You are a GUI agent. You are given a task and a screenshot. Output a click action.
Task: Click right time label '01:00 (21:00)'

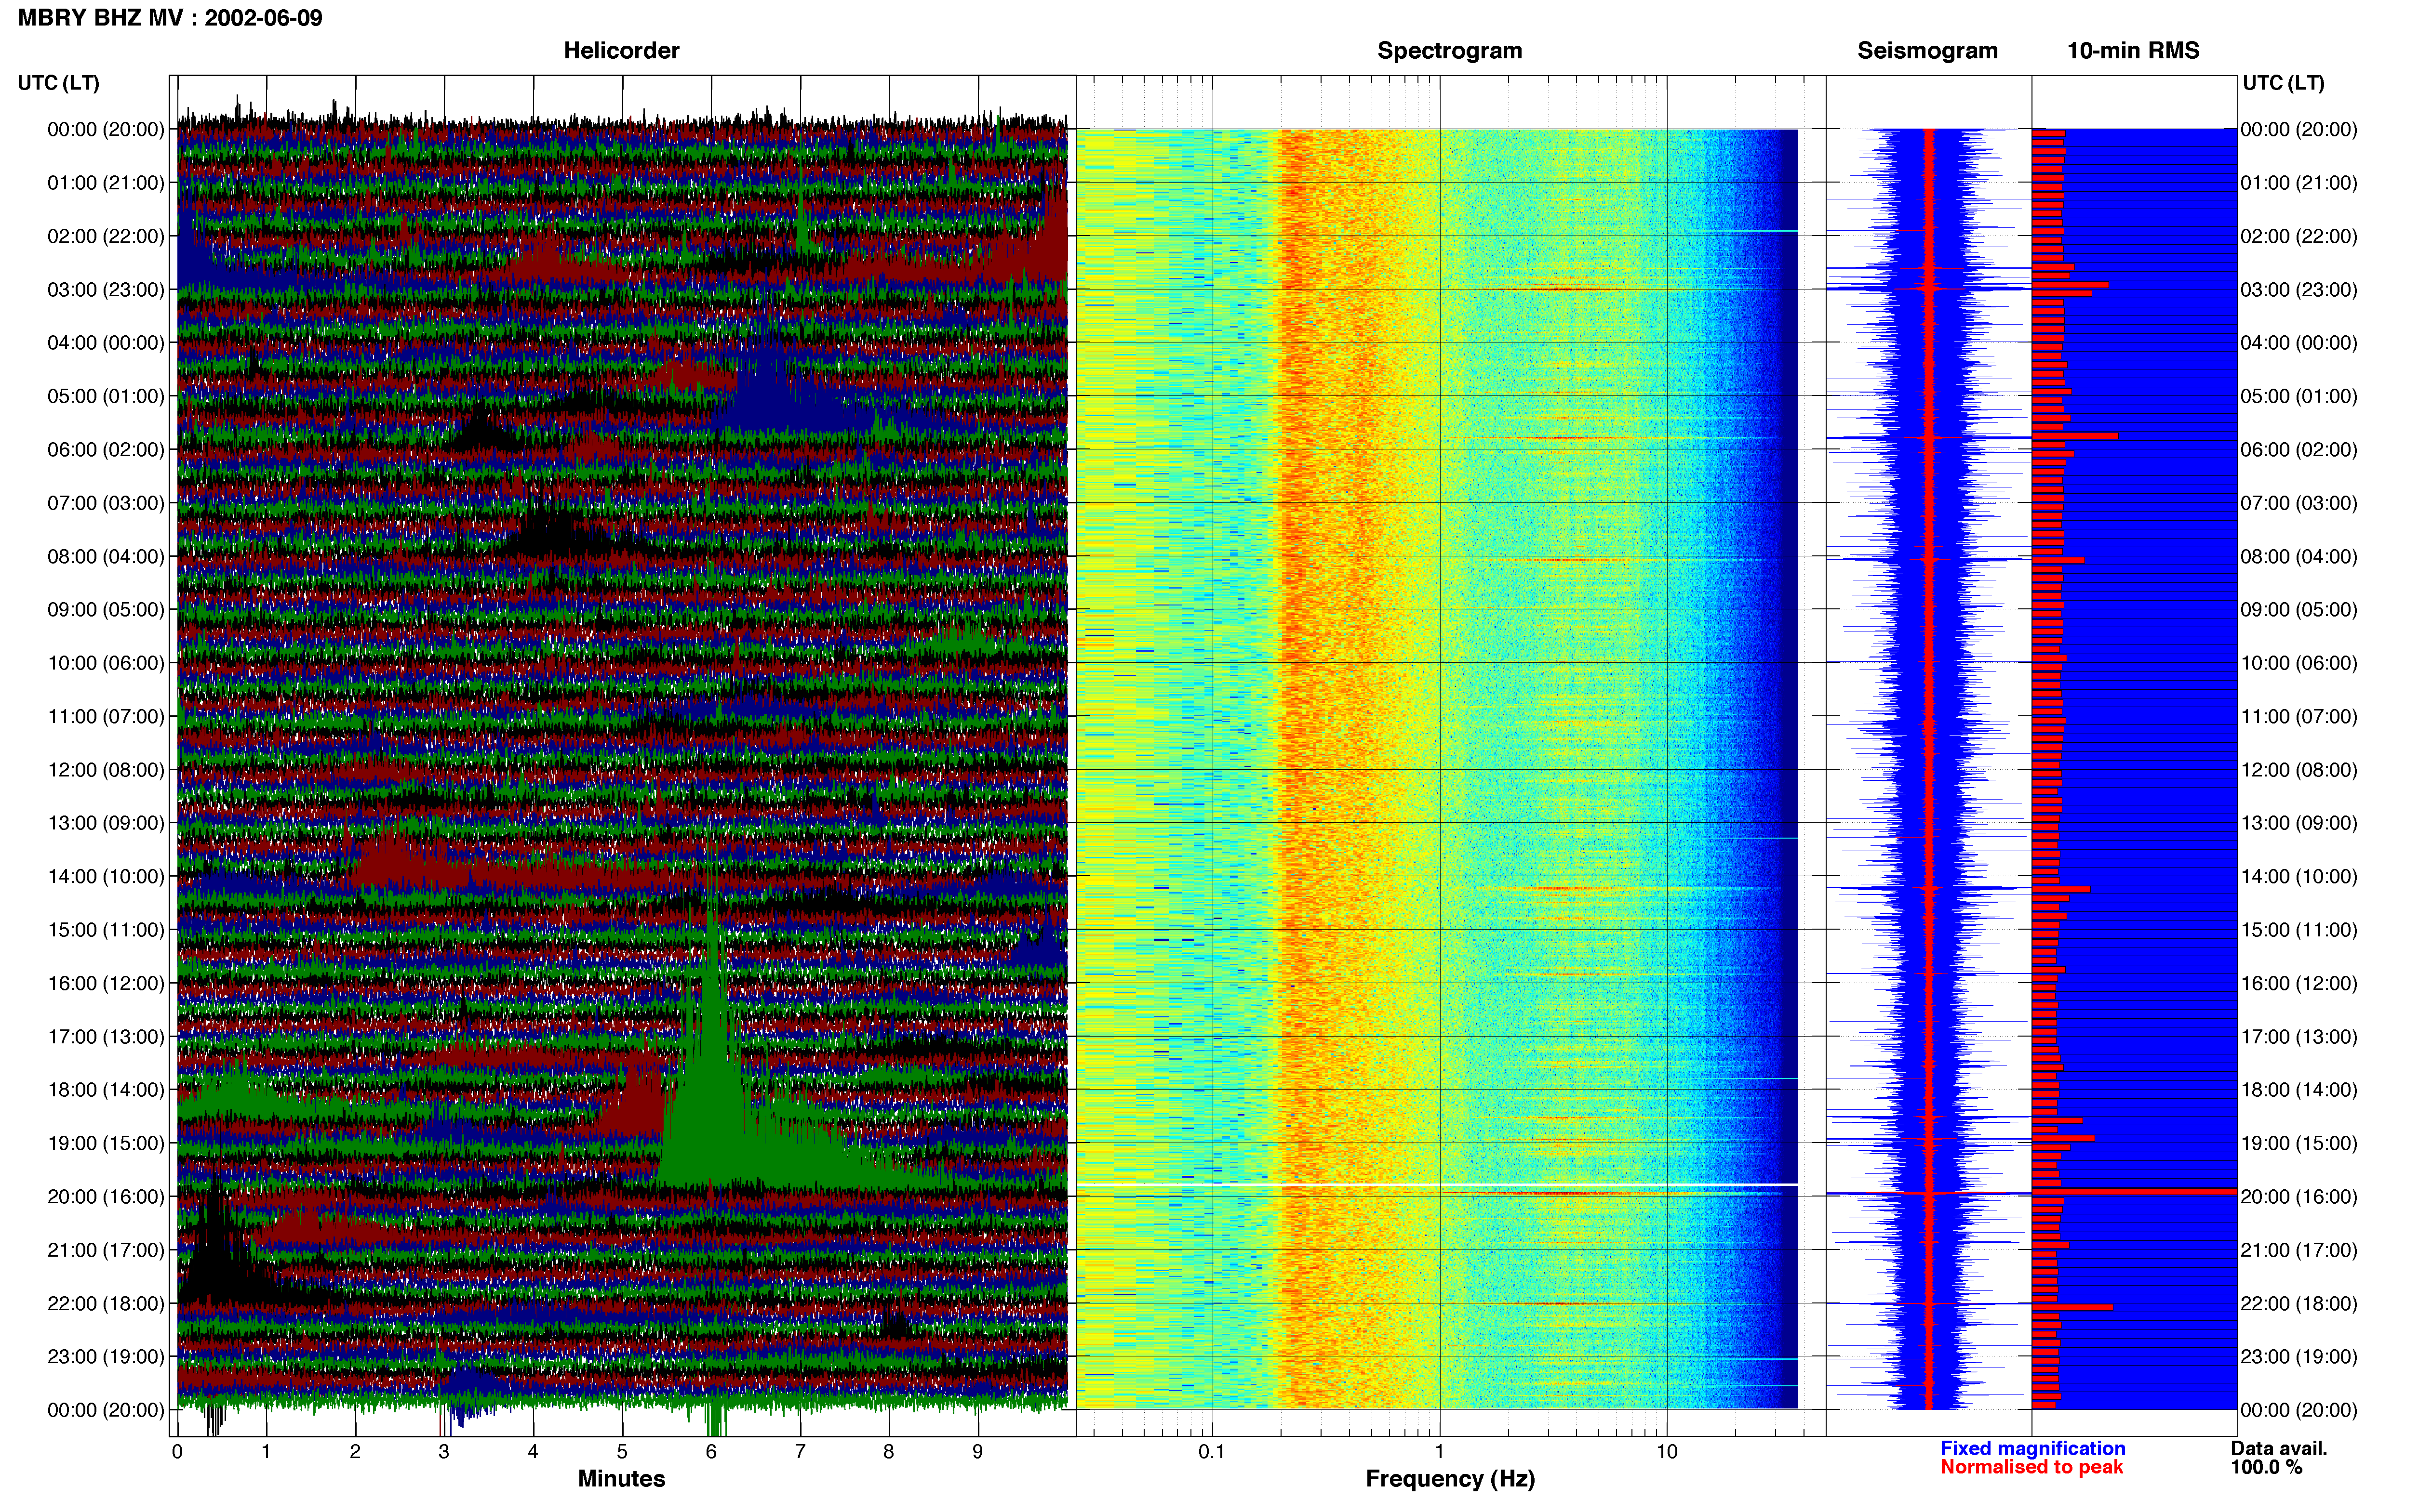(x=2299, y=182)
